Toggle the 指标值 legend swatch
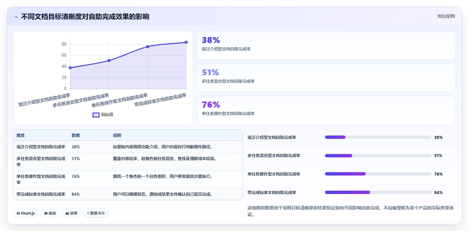 pyautogui.click(x=96, y=115)
